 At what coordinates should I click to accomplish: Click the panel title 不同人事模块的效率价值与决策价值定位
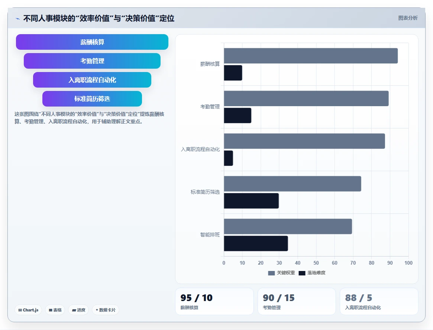(99, 19)
